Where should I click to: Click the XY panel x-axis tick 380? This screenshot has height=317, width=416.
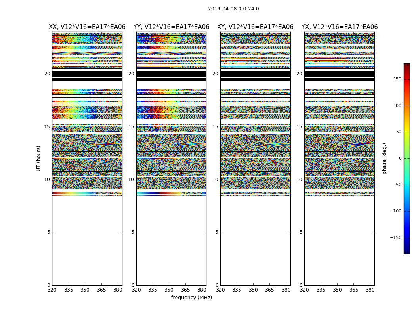[x=286, y=290]
